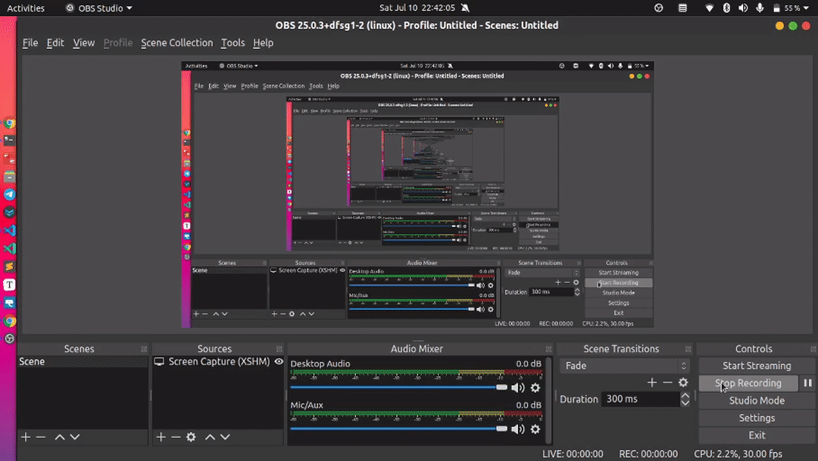This screenshot has width=818, height=461.
Task: Open the File menu
Action: [x=30, y=42]
